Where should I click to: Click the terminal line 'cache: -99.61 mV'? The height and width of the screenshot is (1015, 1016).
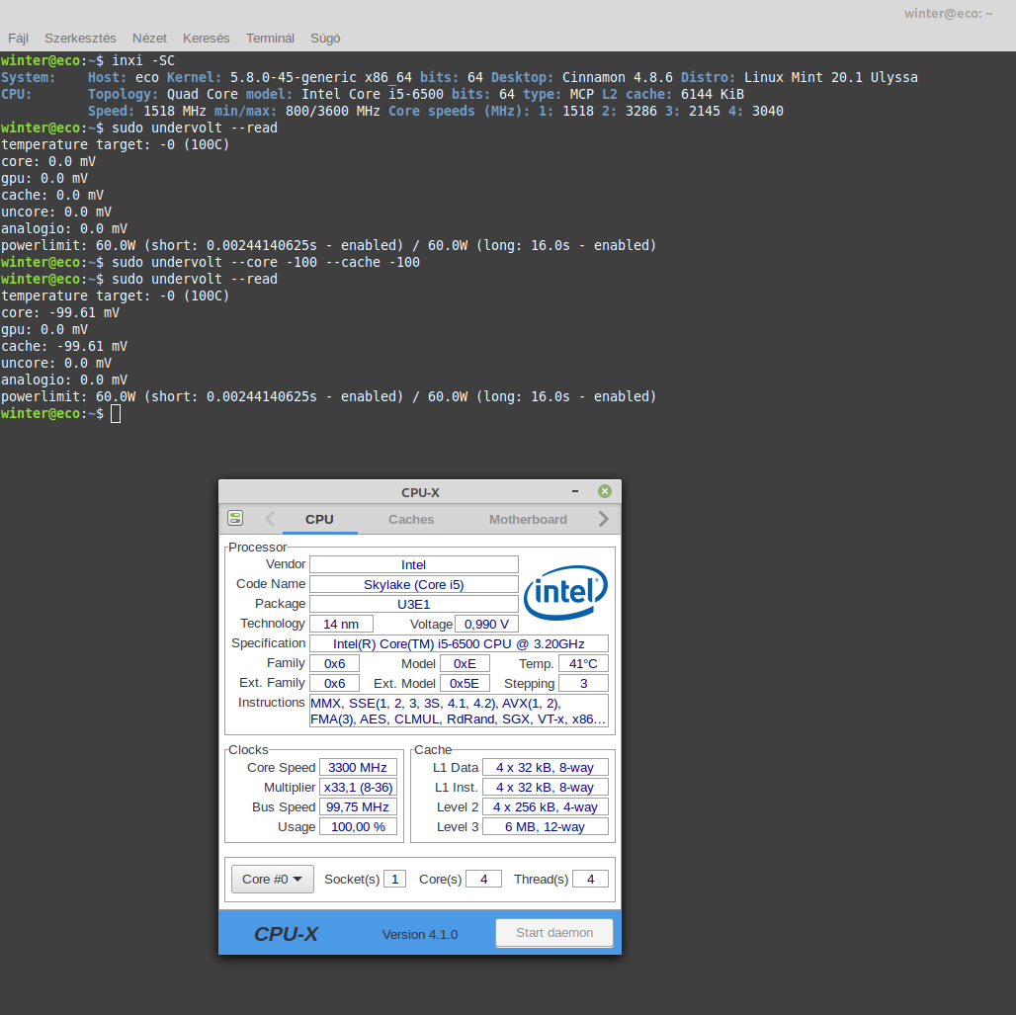pos(64,346)
